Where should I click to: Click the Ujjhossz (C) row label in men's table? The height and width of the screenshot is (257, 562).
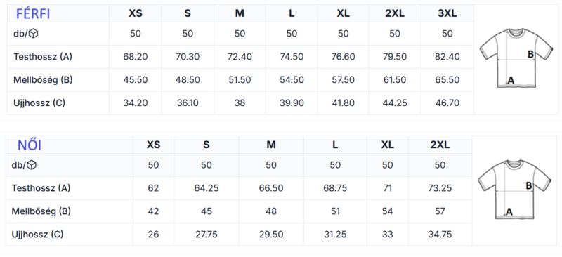(x=39, y=103)
